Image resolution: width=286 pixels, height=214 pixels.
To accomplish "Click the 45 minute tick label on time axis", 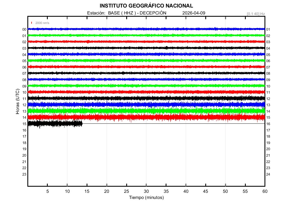I will [206, 191].
